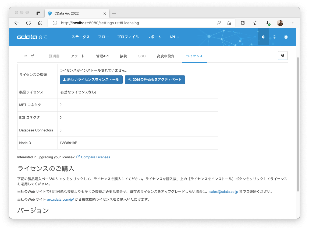Click the help button beside the settings tabs

[282, 55]
